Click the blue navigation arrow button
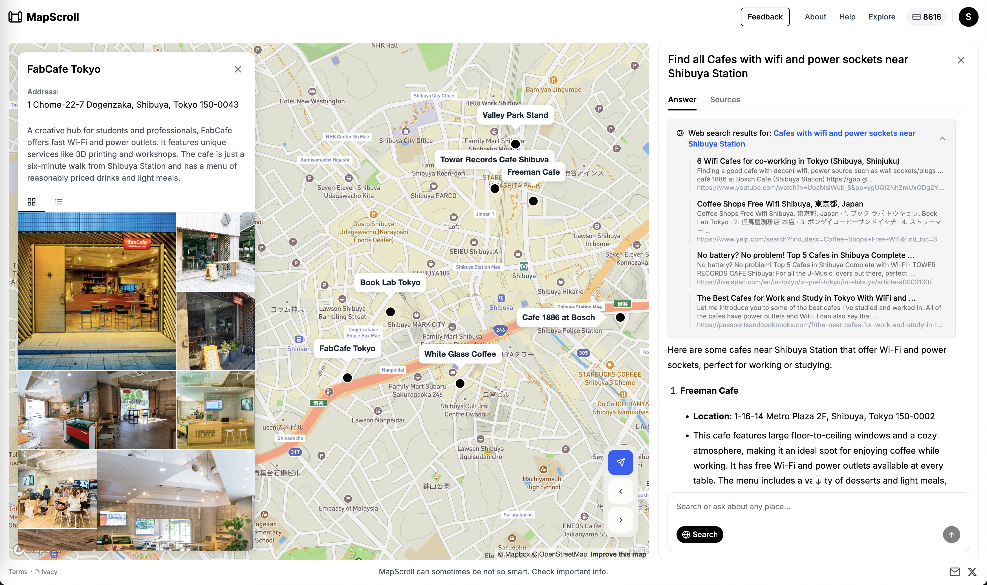Viewport: 987px width, 585px height. (x=620, y=462)
